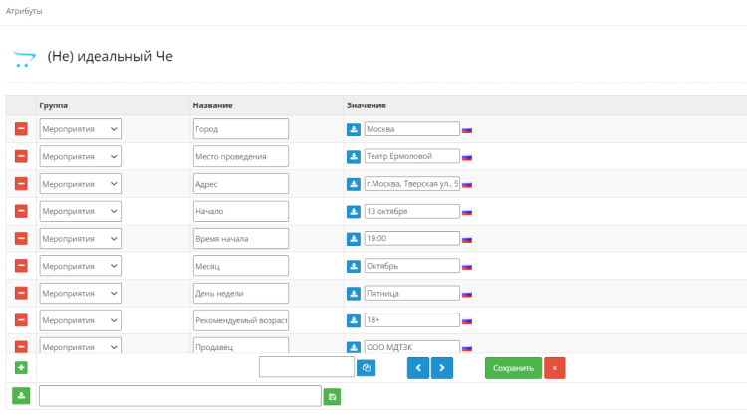Close the editor with the red X button

[555, 368]
